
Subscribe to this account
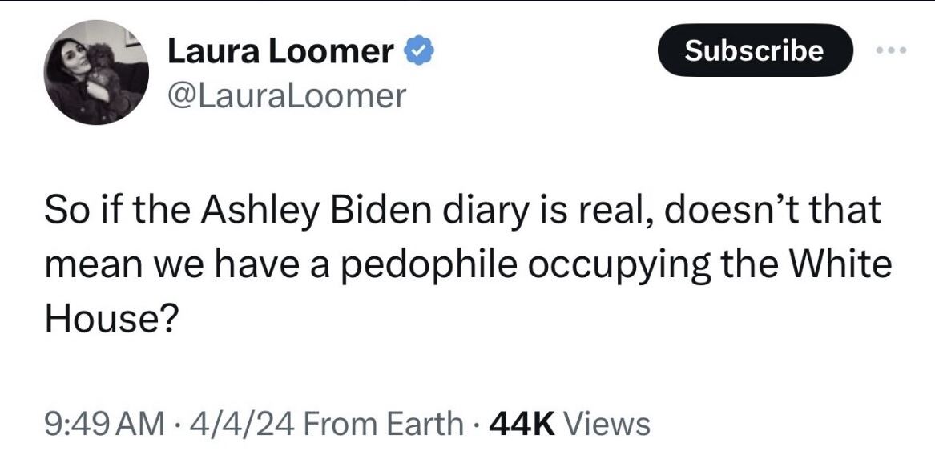point(756,50)
